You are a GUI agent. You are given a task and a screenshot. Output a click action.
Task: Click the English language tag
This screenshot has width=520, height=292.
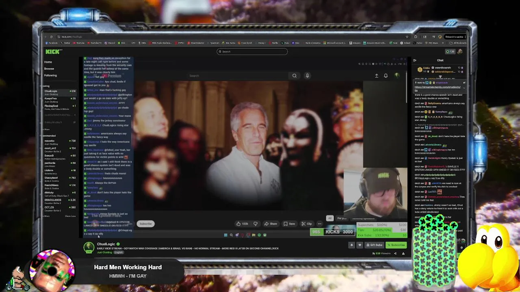pyautogui.click(x=119, y=253)
